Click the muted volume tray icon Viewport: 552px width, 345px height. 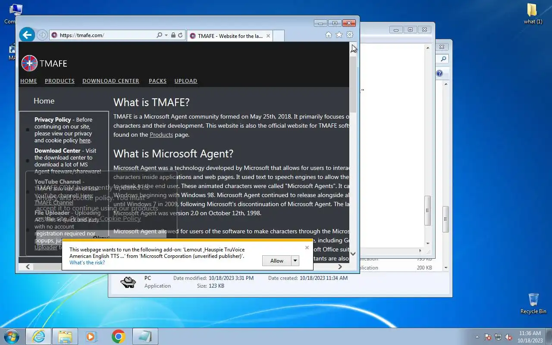(x=508, y=337)
